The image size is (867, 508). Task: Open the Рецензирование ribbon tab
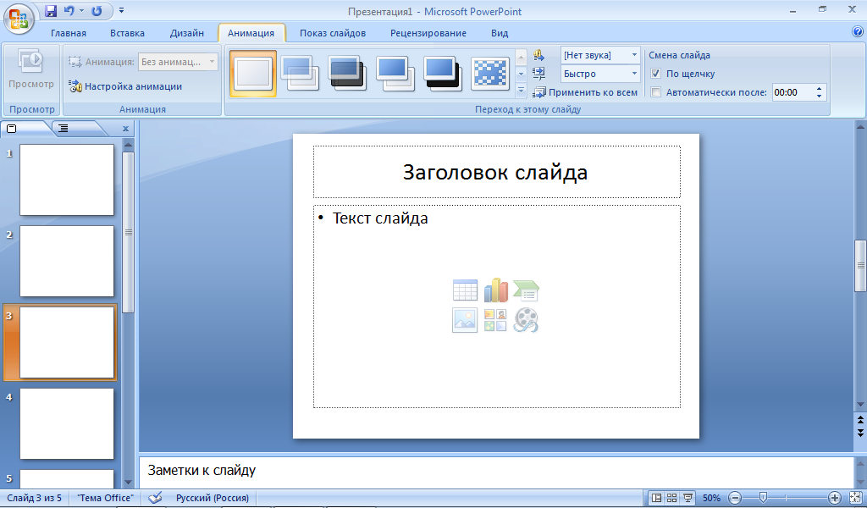[428, 33]
